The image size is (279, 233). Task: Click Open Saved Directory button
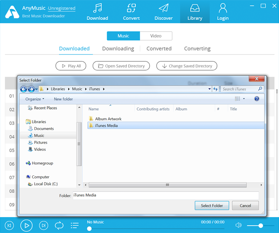click(x=121, y=66)
